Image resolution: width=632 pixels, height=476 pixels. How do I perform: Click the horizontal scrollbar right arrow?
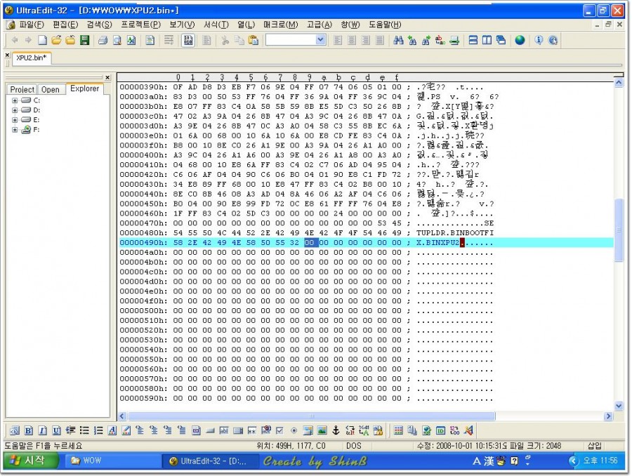tap(609, 416)
